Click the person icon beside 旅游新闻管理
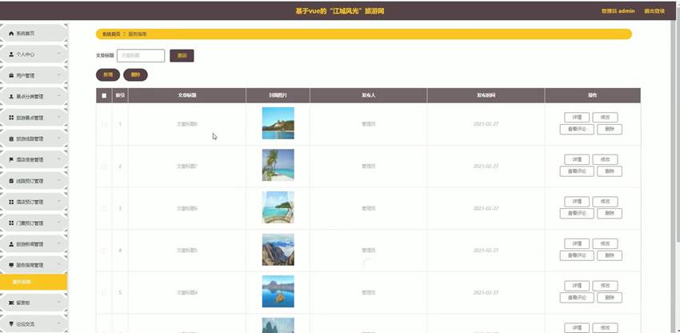 [11, 244]
